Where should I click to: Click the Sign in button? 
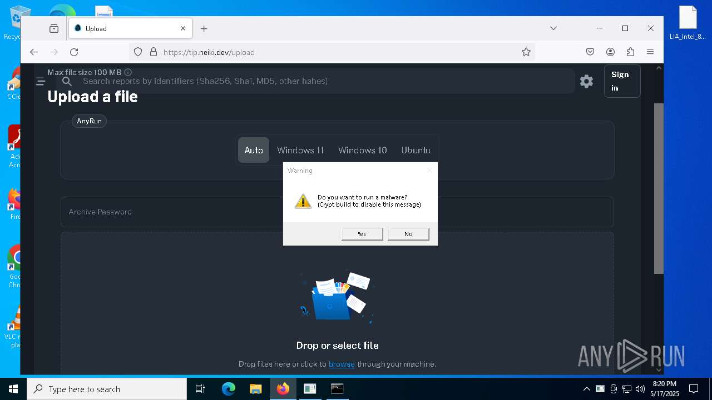point(622,81)
